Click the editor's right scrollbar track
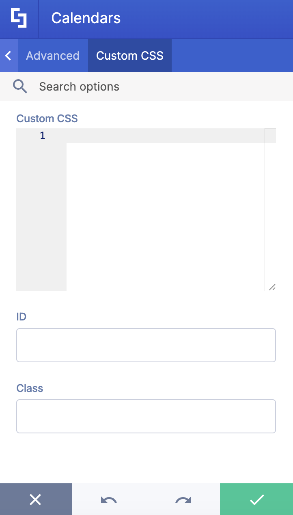 270,203
